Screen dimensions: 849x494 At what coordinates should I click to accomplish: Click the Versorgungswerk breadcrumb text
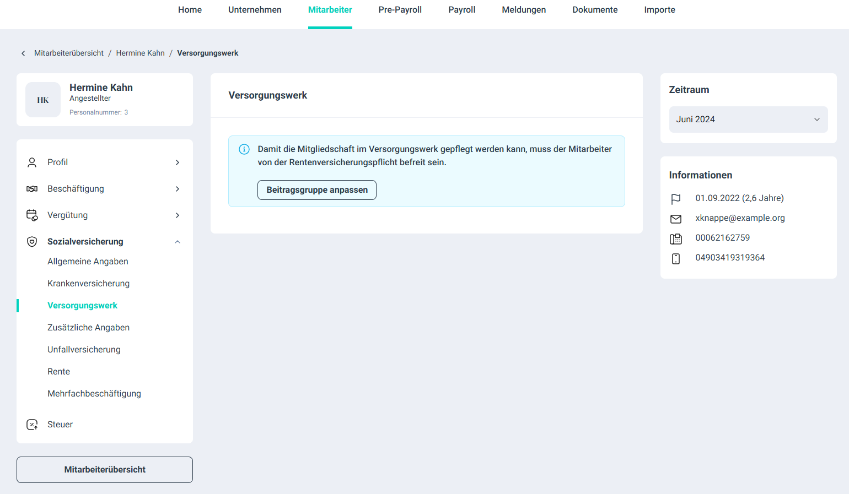208,53
